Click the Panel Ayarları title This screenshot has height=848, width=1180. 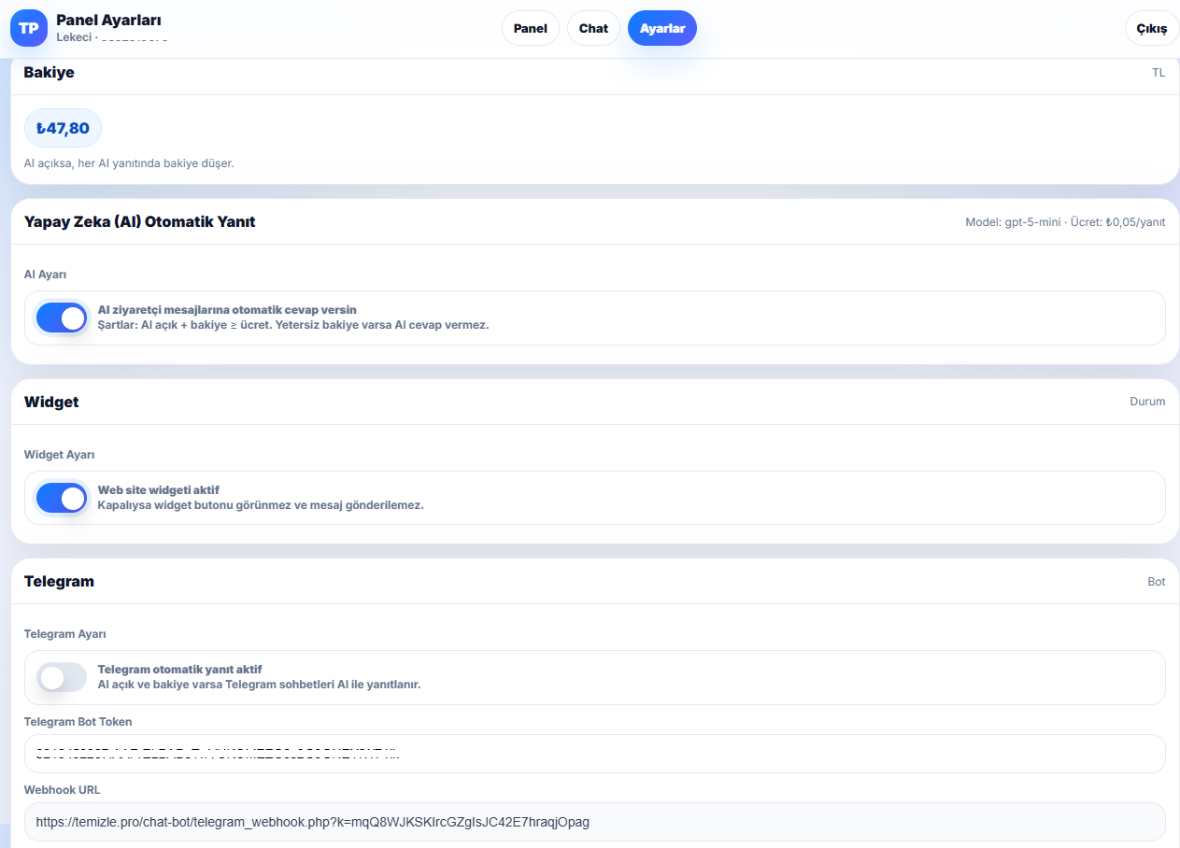(x=108, y=20)
